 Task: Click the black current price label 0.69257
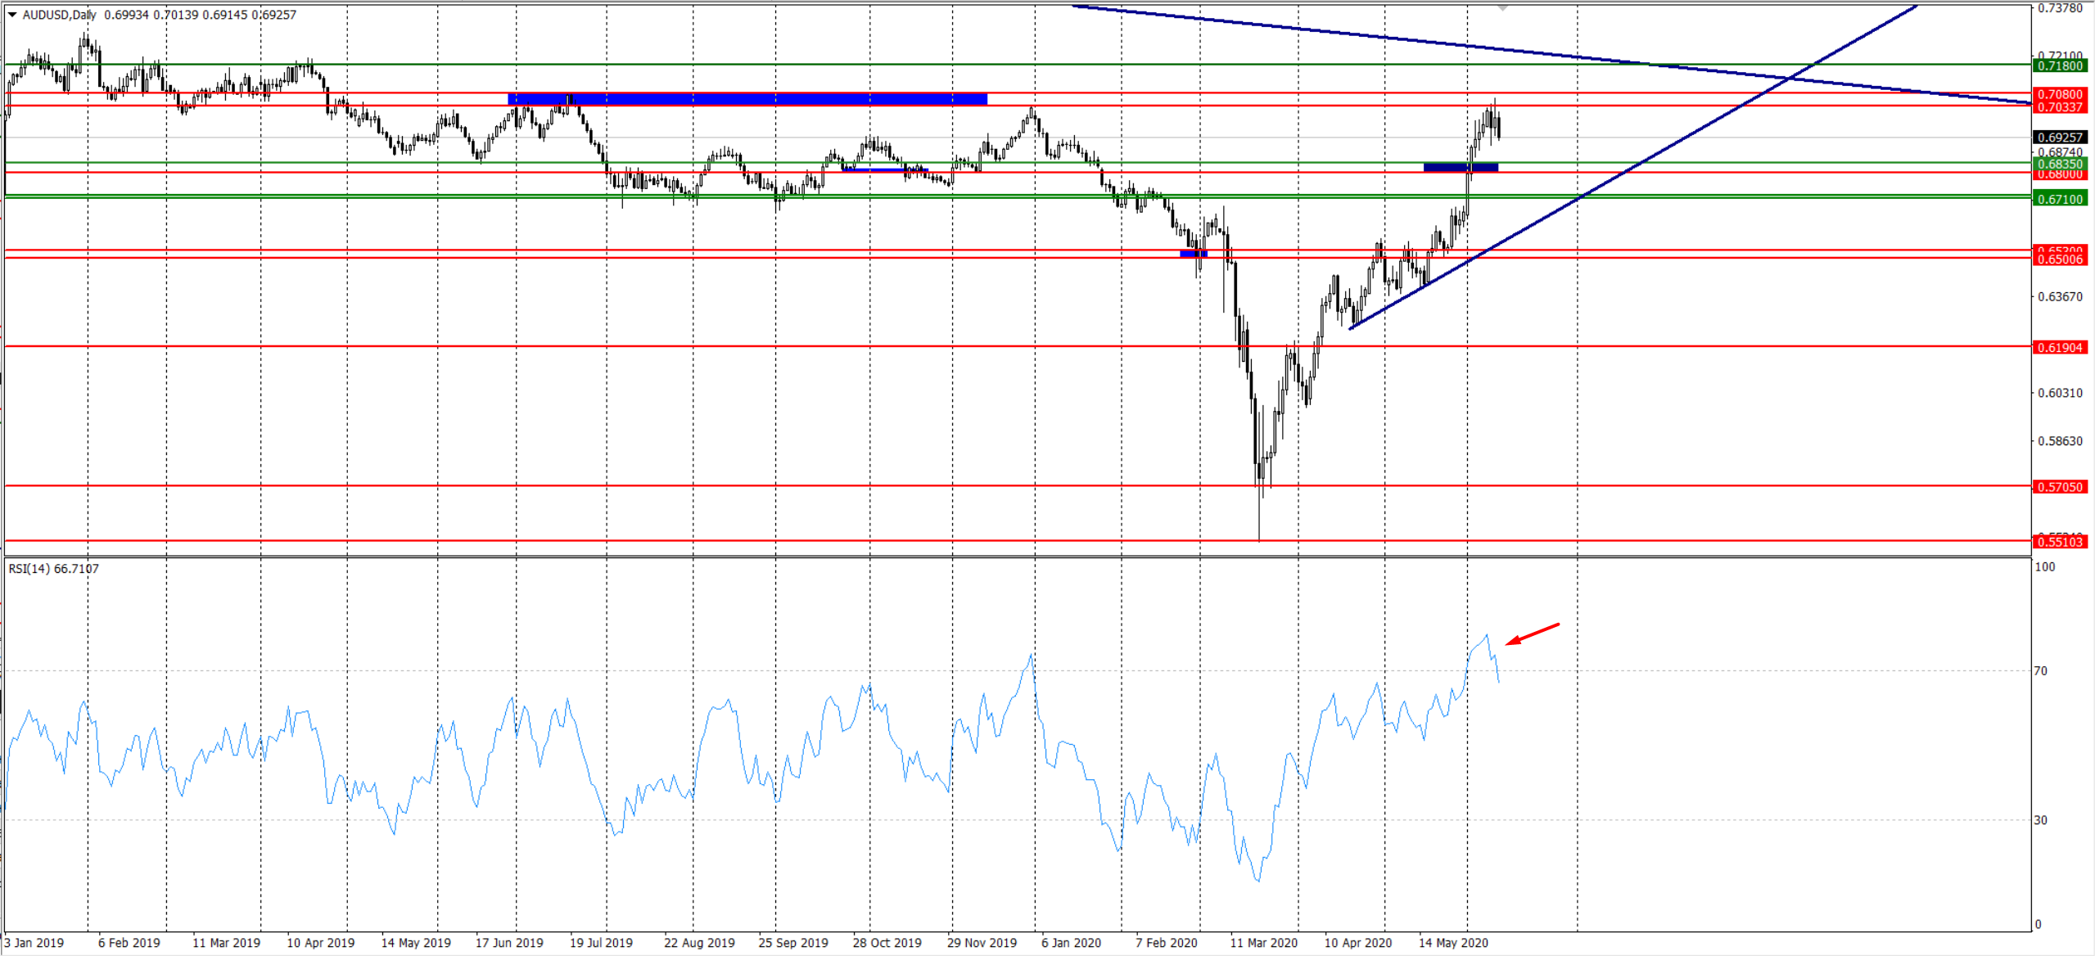coord(2060,138)
